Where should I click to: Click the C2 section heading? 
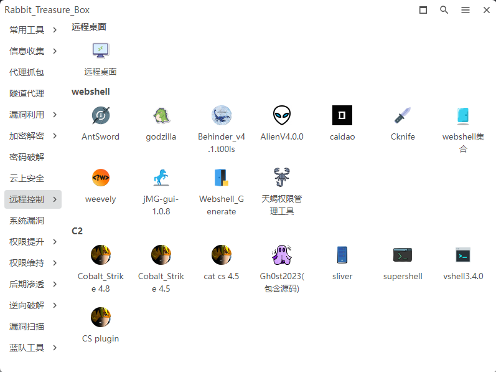click(77, 231)
